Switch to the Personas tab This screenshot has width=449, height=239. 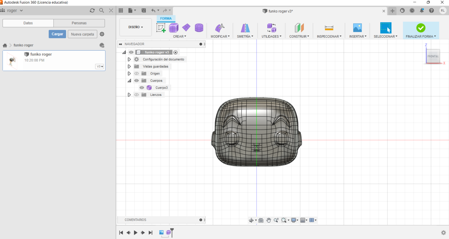[x=79, y=23]
